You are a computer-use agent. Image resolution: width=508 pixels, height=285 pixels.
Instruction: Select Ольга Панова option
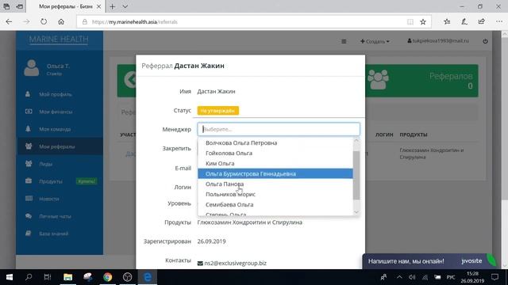click(275, 184)
